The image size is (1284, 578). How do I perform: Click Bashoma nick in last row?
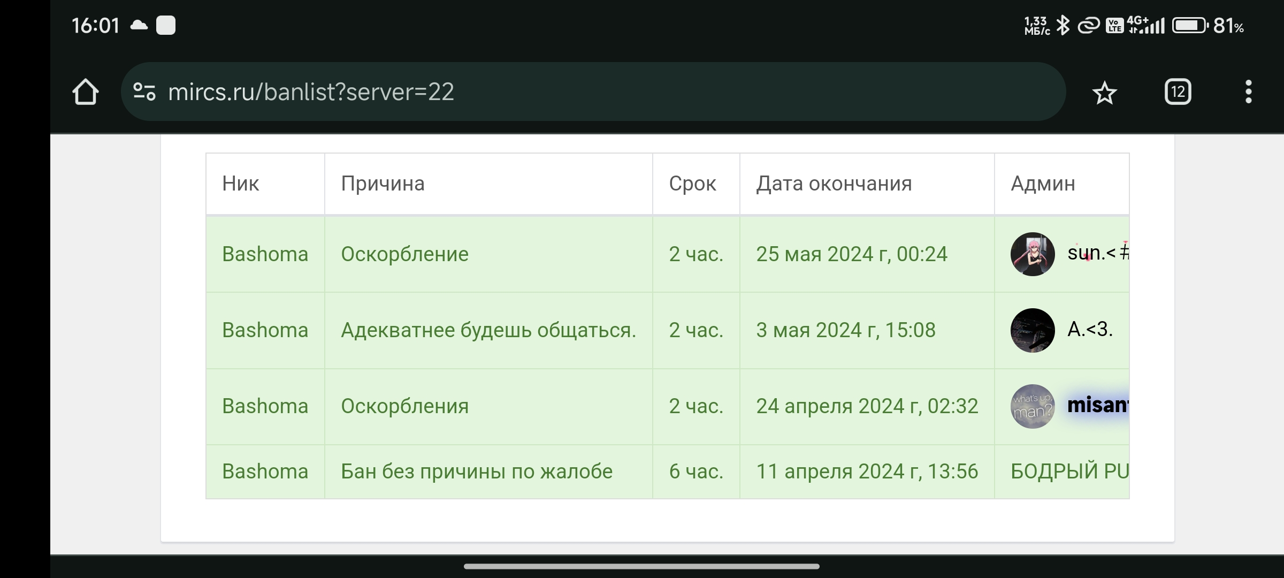(x=265, y=471)
